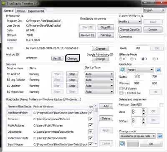Image resolution: width=167 pixels, height=152 pixels.
Task: Open BS Android startup type dropdown
Action: click(x=99, y=74)
